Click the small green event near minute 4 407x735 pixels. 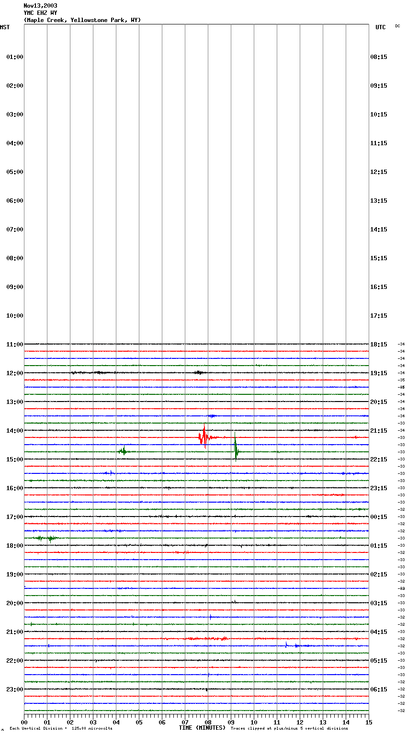[x=124, y=451]
